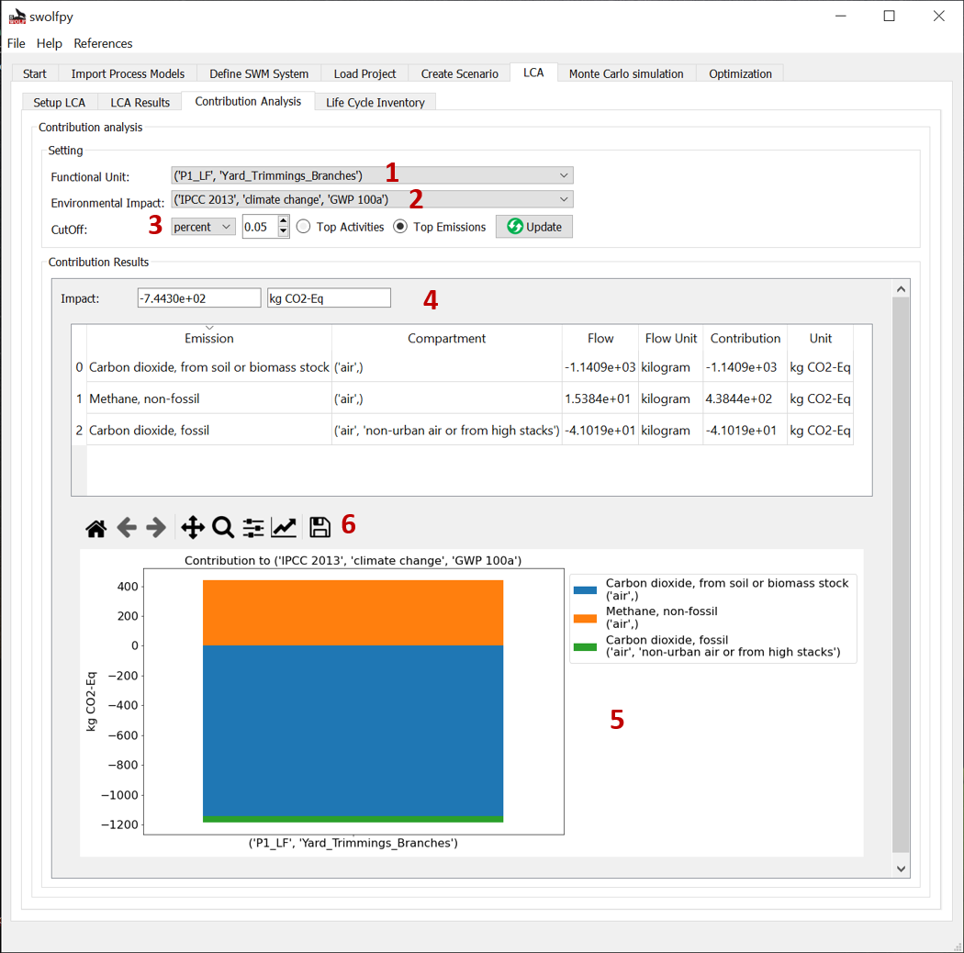Open the References menu
Screen dimensions: 964x953
click(103, 44)
